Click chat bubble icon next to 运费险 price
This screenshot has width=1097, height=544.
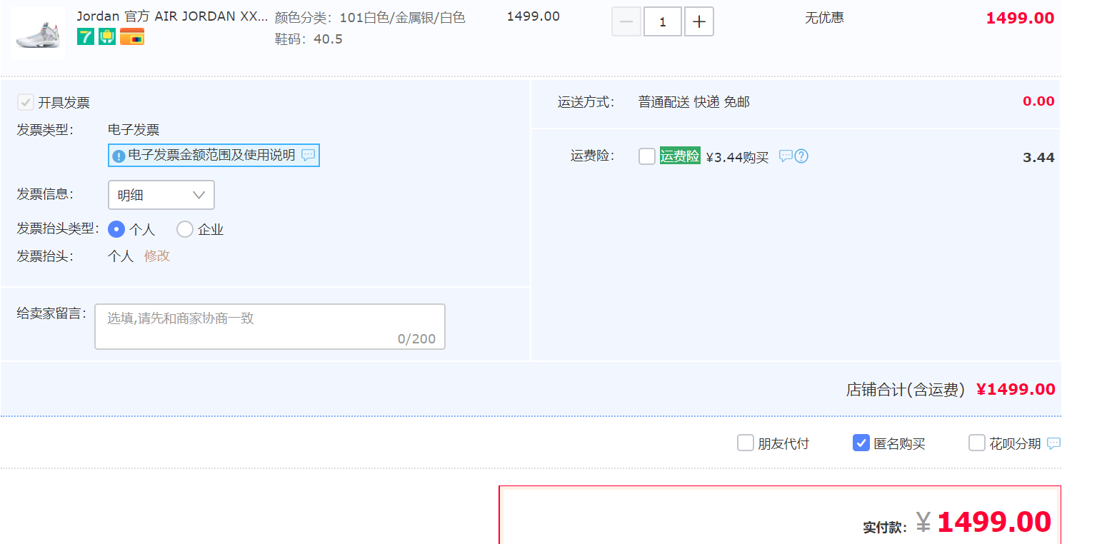tap(786, 156)
